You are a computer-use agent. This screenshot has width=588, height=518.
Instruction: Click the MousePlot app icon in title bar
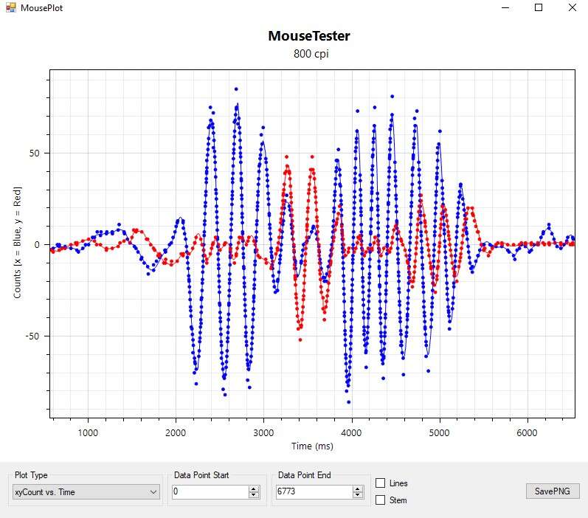coord(10,8)
